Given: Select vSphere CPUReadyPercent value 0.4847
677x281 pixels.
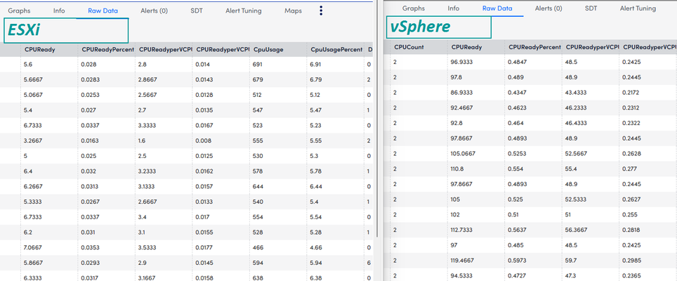Looking at the screenshot, I should (518, 62).
